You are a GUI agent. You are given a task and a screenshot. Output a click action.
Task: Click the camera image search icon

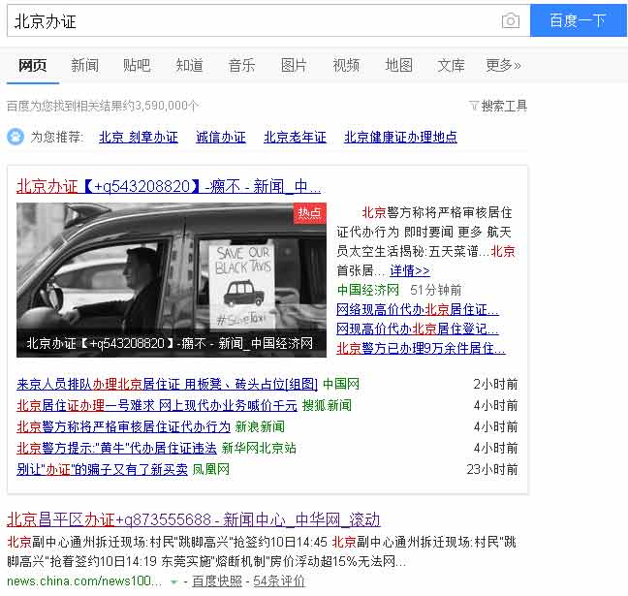pos(510,21)
